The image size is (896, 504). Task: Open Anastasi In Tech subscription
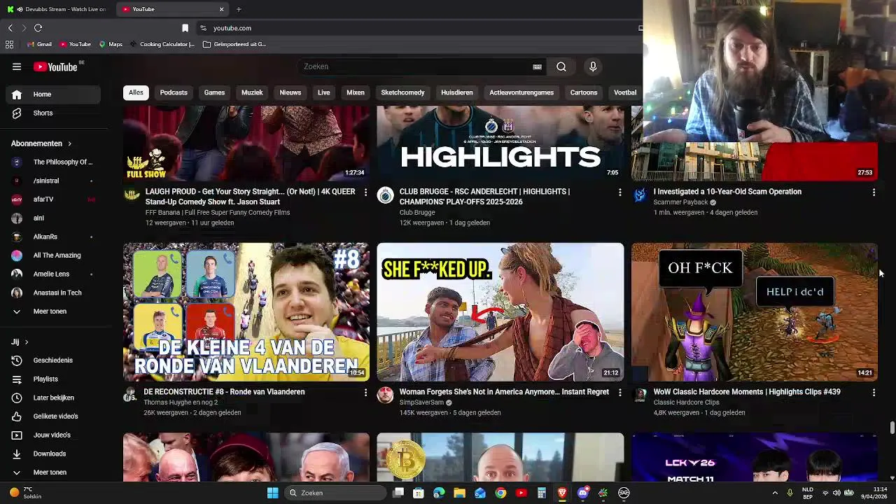(x=53, y=293)
